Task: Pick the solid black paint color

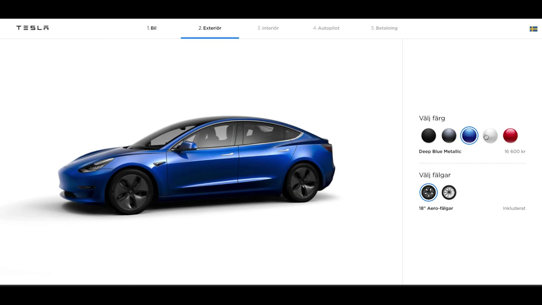Action: (429, 136)
